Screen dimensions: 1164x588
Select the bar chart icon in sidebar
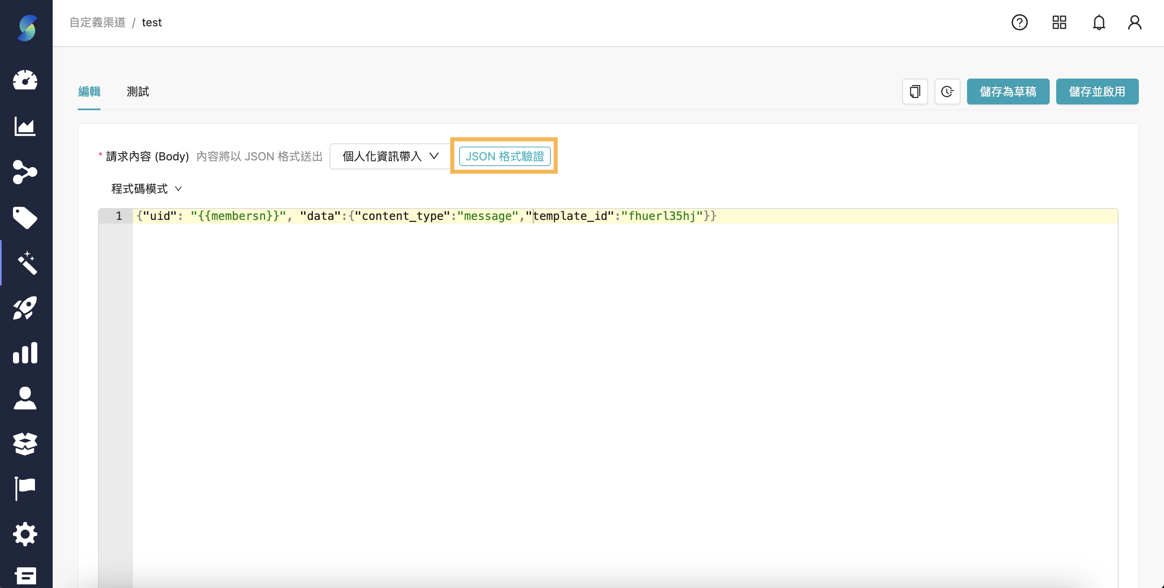tap(25, 353)
